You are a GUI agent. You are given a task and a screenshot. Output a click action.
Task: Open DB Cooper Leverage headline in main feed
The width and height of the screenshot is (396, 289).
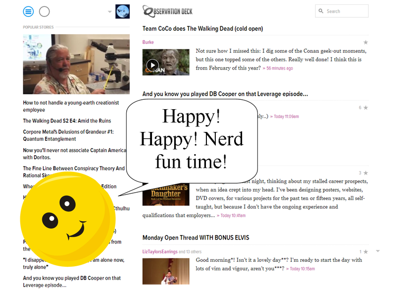tap(225, 94)
